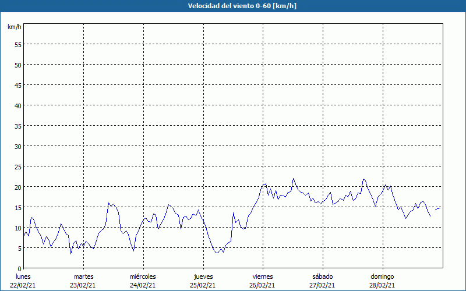466x291 pixels.
Task: Click the 45 y-axis label
Action: [18, 85]
